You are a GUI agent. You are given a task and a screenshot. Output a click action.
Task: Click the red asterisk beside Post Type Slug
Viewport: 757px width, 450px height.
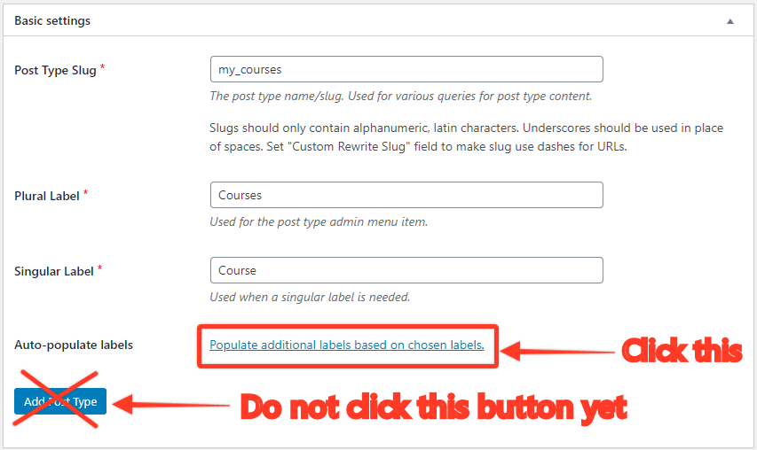point(102,66)
